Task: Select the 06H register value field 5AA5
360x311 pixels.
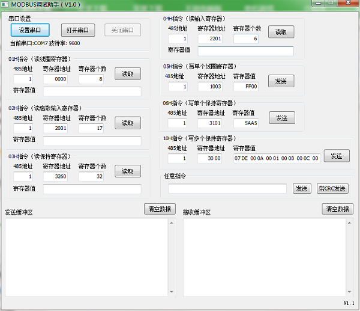Action: click(x=246, y=123)
